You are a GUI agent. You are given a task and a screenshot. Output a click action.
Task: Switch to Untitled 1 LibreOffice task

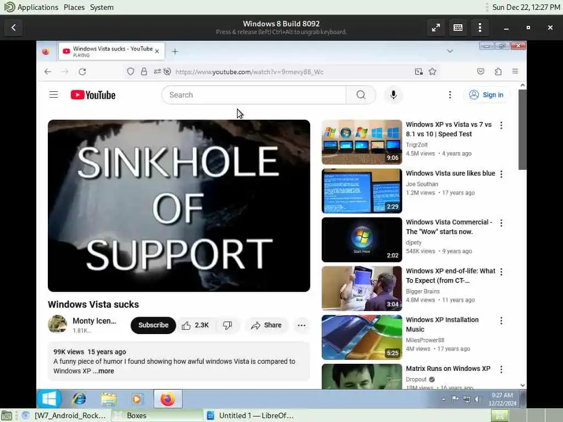pyautogui.click(x=250, y=415)
